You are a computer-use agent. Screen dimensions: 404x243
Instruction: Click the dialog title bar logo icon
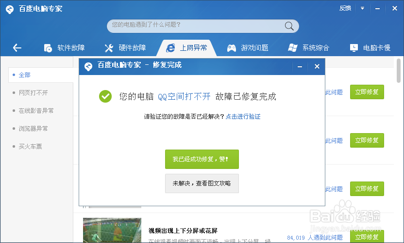(88, 66)
